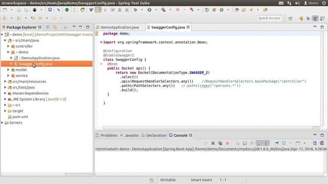Select DemoApplication.java in Package Explorer

click(x=40, y=58)
